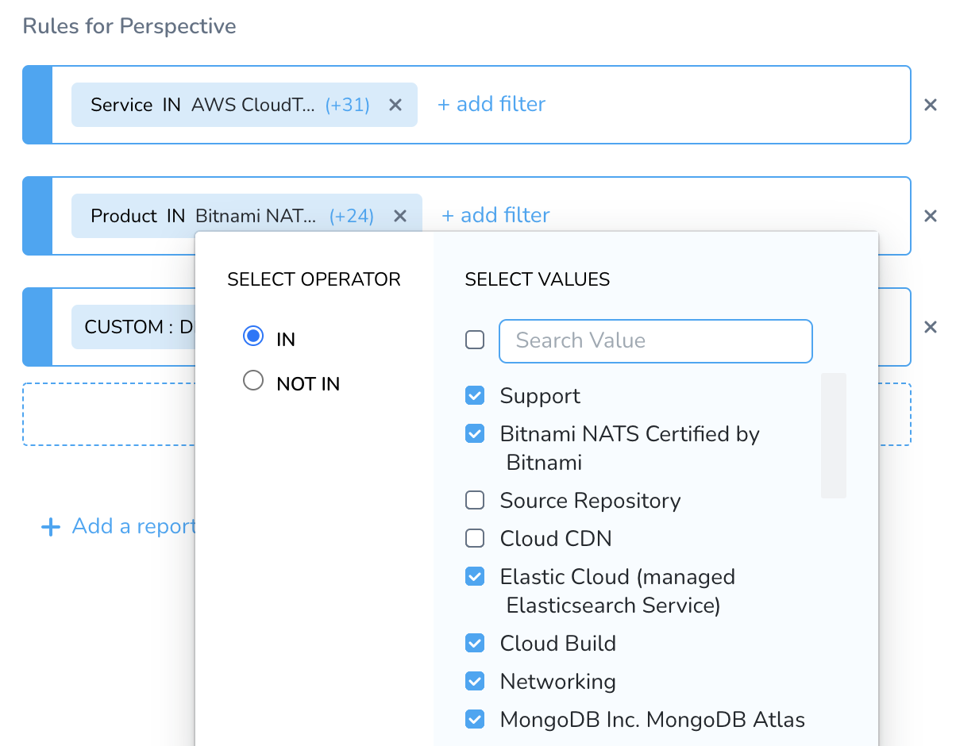The image size is (956, 746).
Task: Uncheck Bitnami NATS Certified by Bitnami
Action: pyautogui.click(x=475, y=433)
